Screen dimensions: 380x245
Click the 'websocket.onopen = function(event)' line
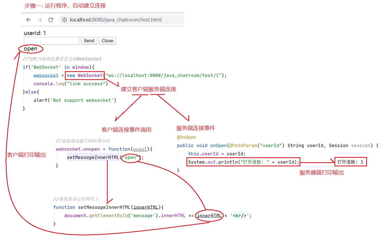104,149
